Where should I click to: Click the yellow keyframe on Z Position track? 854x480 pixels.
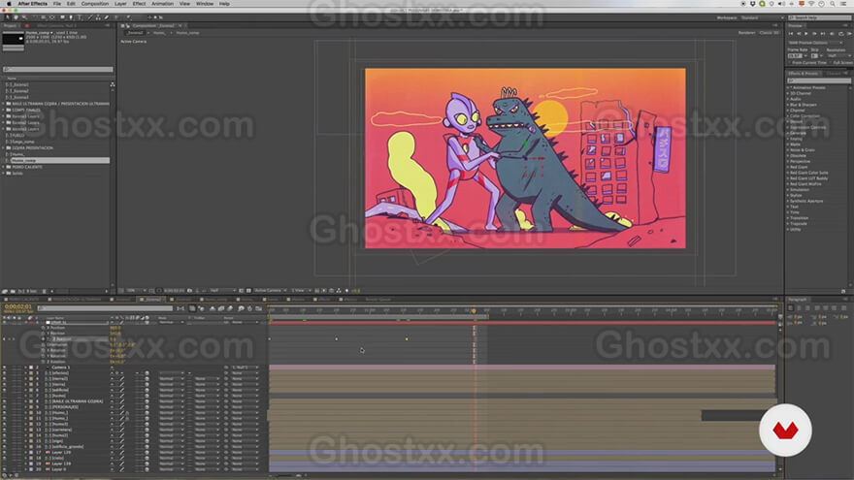point(407,339)
